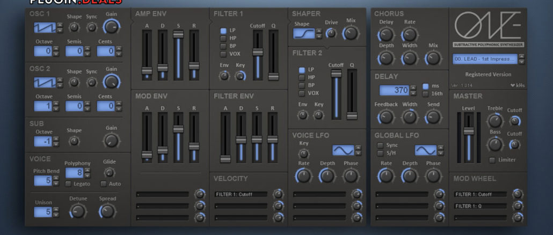The height and width of the screenshot is (235, 553).
Task: Click the Filter 2 Q slider
Action: point(352,94)
